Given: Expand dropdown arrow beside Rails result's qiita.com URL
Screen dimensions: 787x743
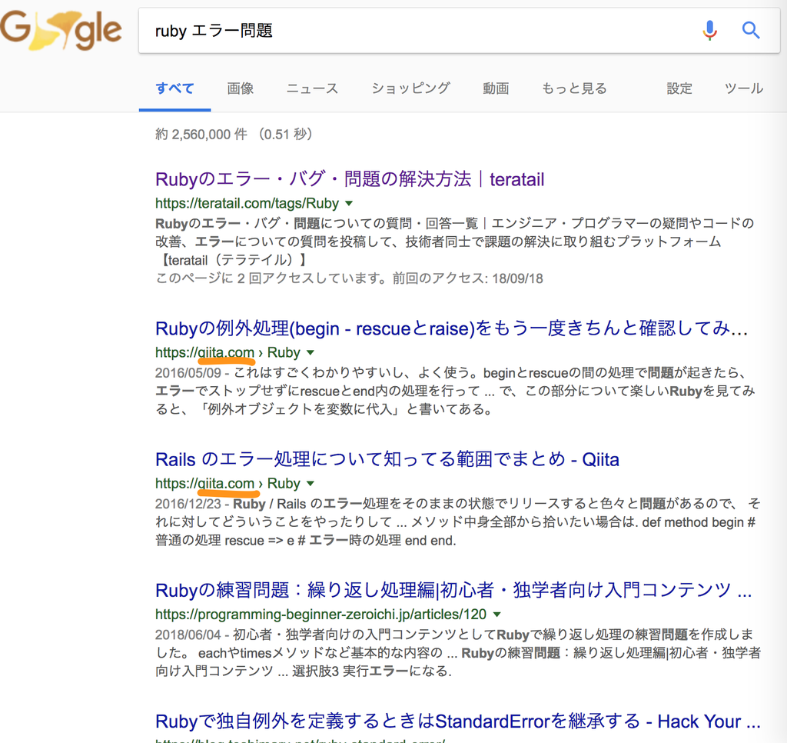Looking at the screenshot, I should 310,483.
